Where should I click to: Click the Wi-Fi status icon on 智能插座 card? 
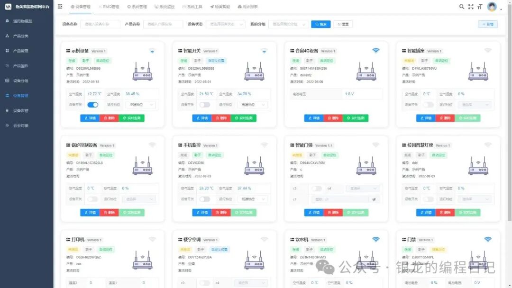point(488,51)
